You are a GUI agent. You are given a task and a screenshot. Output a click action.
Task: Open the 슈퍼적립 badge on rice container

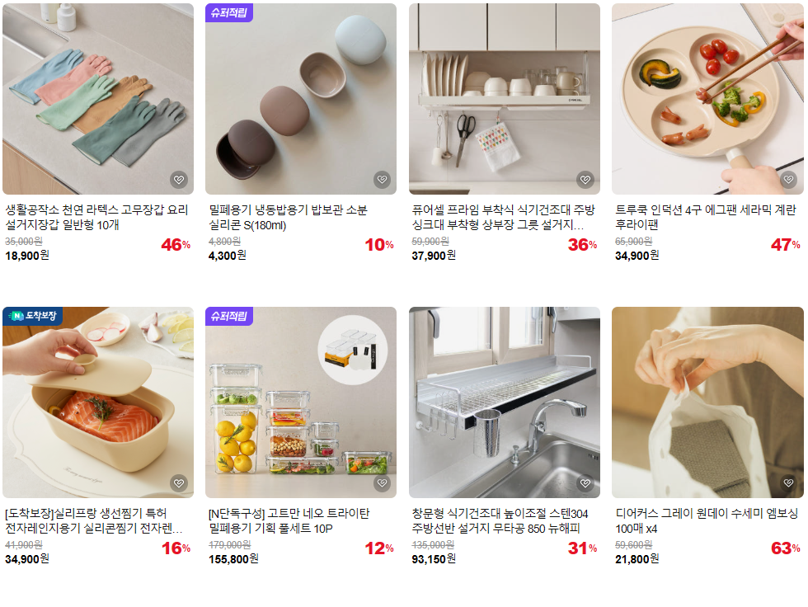[229, 12]
